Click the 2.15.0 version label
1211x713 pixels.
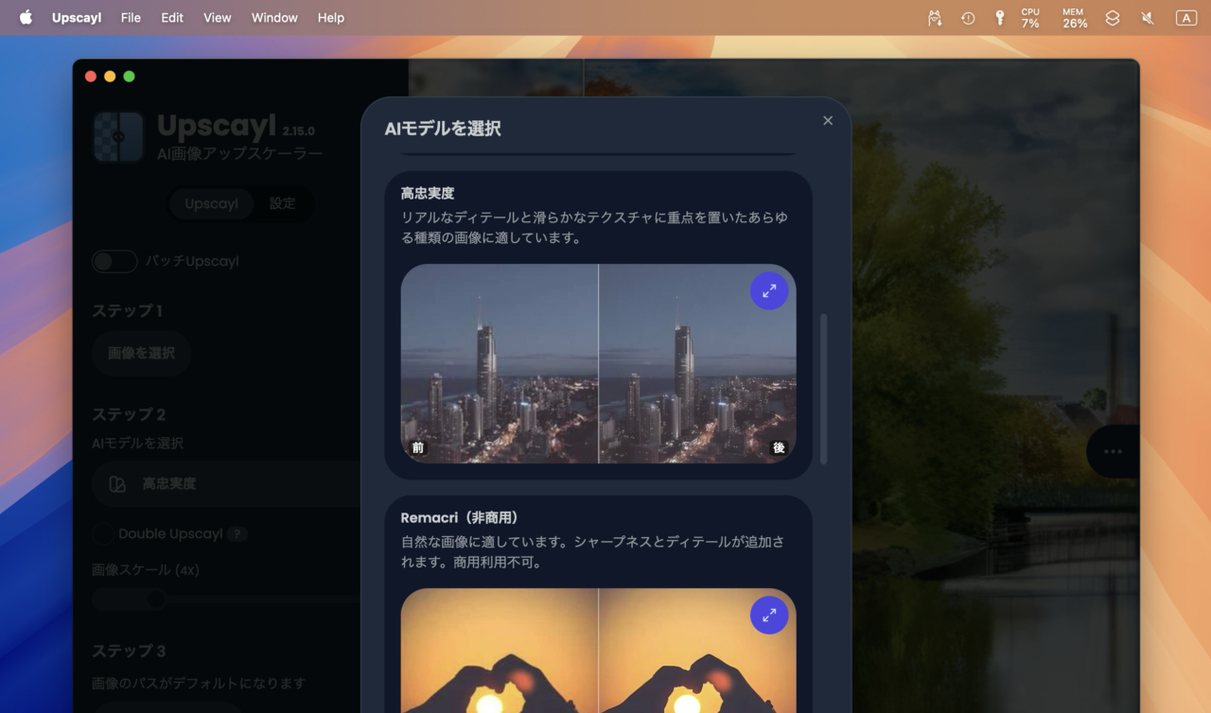[298, 130]
